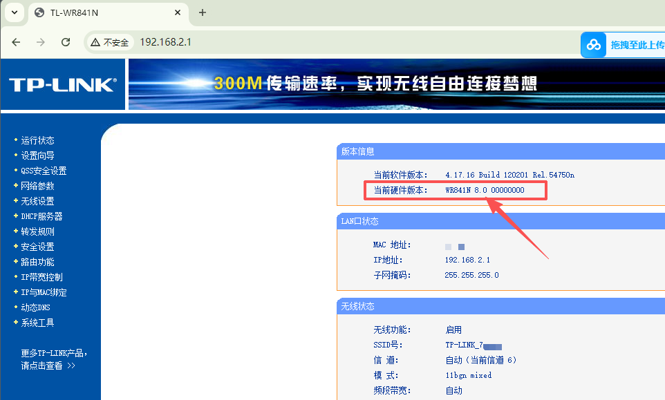Click the 不安全 site security warning

110,42
